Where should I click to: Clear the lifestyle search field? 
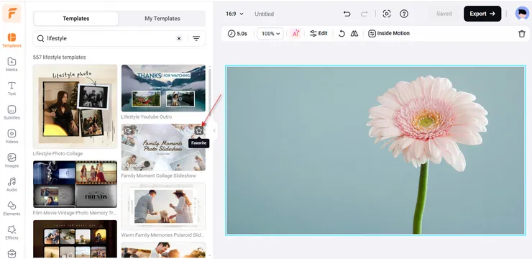[179, 38]
